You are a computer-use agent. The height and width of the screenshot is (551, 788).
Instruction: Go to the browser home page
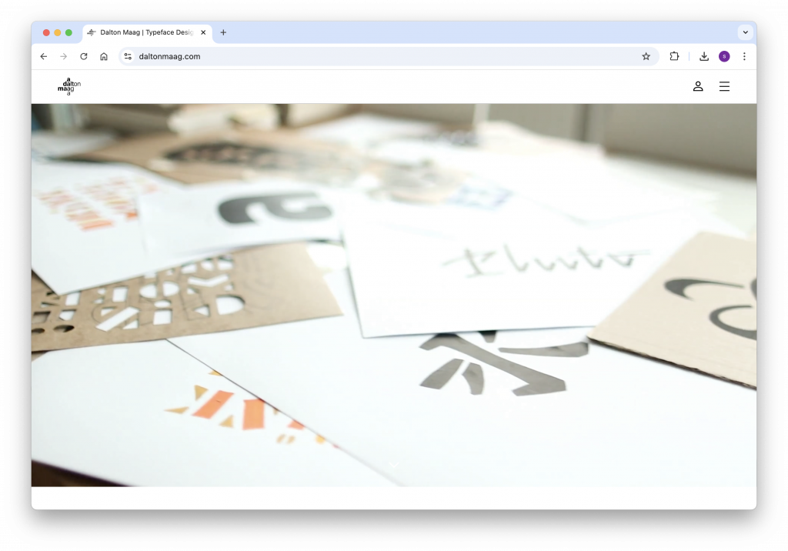[x=104, y=56]
